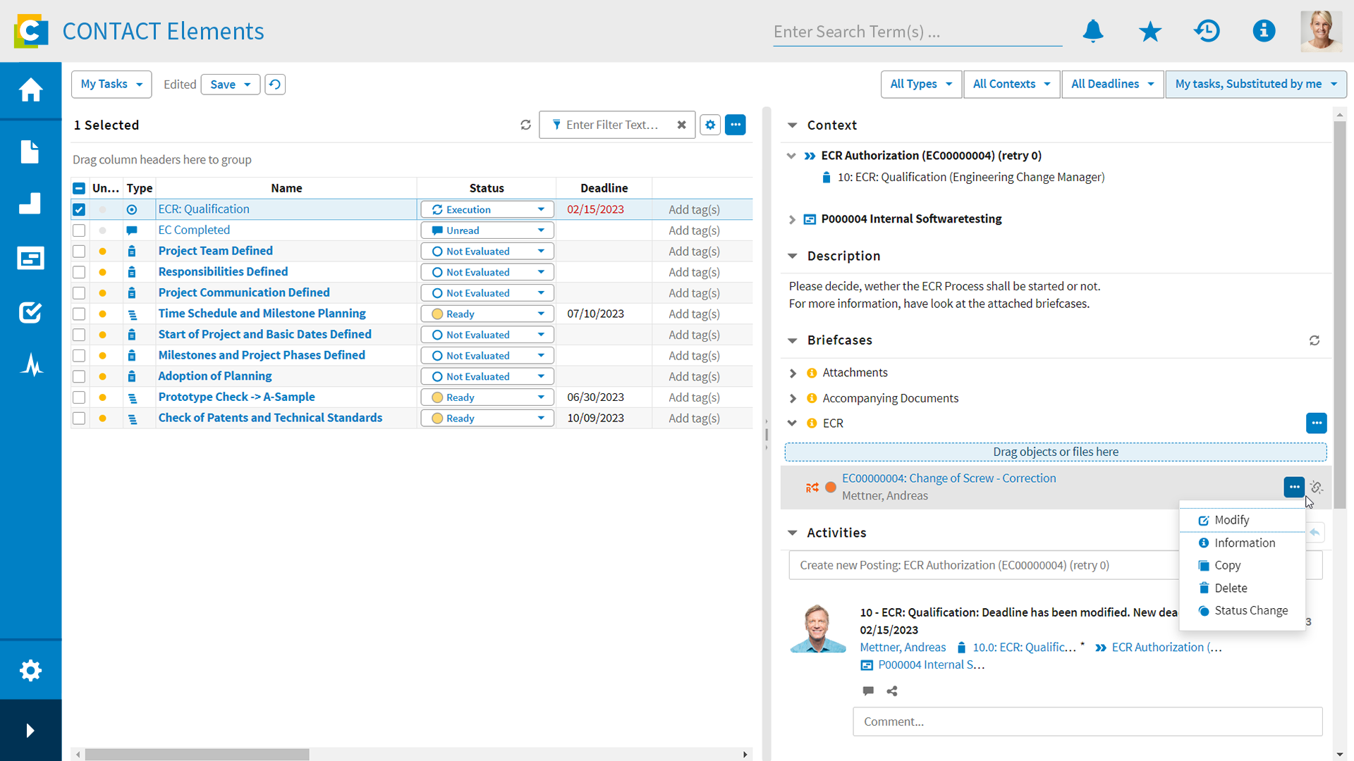Collapse the Context section
Screen dimensions: 1354x761
click(x=793, y=125)
